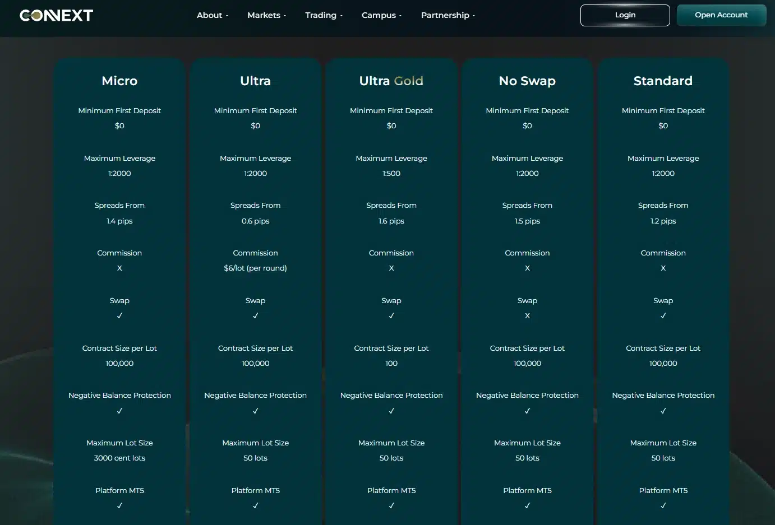
Task: Expand the Trading menu
Action: (x=324, y=16)
